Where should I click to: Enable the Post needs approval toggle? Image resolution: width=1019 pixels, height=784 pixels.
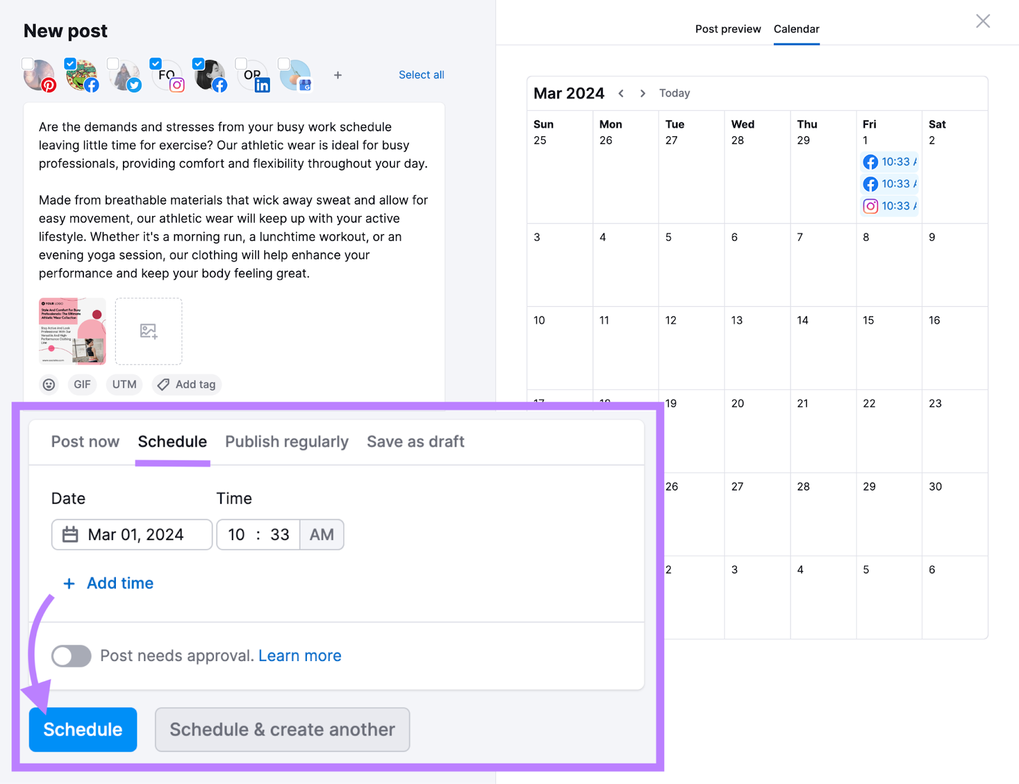tap(71, 655)
